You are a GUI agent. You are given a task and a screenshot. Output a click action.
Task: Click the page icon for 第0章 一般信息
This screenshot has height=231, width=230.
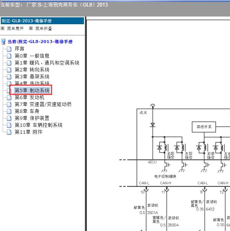[x=9, y=56]
